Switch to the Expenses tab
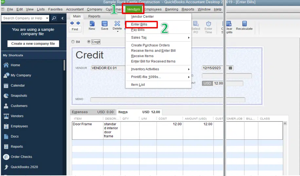Image resolution: width=300 pixels, height=176 pixels. click(93, 112)
